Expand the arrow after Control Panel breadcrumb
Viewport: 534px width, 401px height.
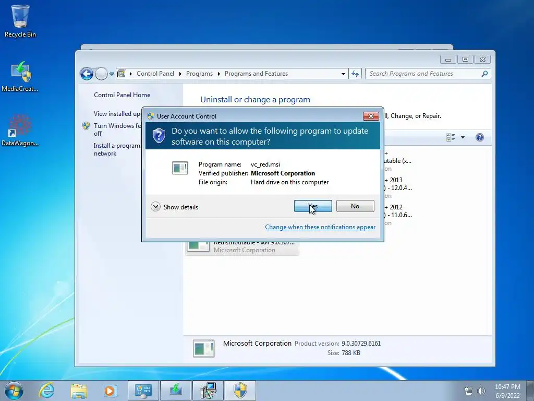click(180, 74)
